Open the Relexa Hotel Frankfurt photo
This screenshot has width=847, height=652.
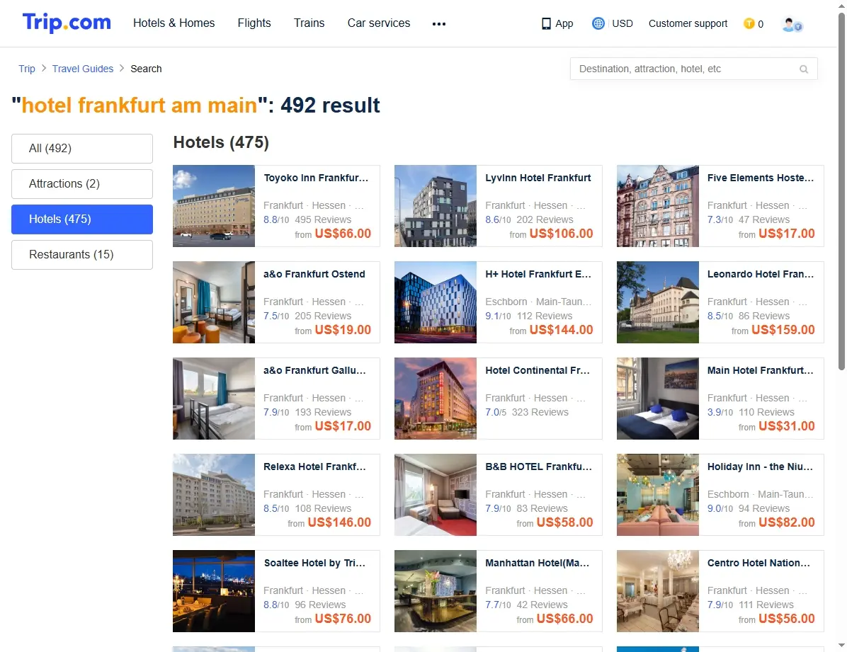(213, 495)
